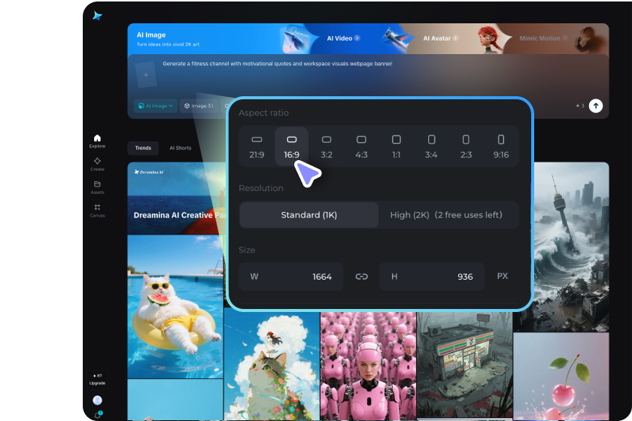This screenshot has height=421, width=632.
Task: Switch to the AI Avatar tab
Action: [440, 38]
